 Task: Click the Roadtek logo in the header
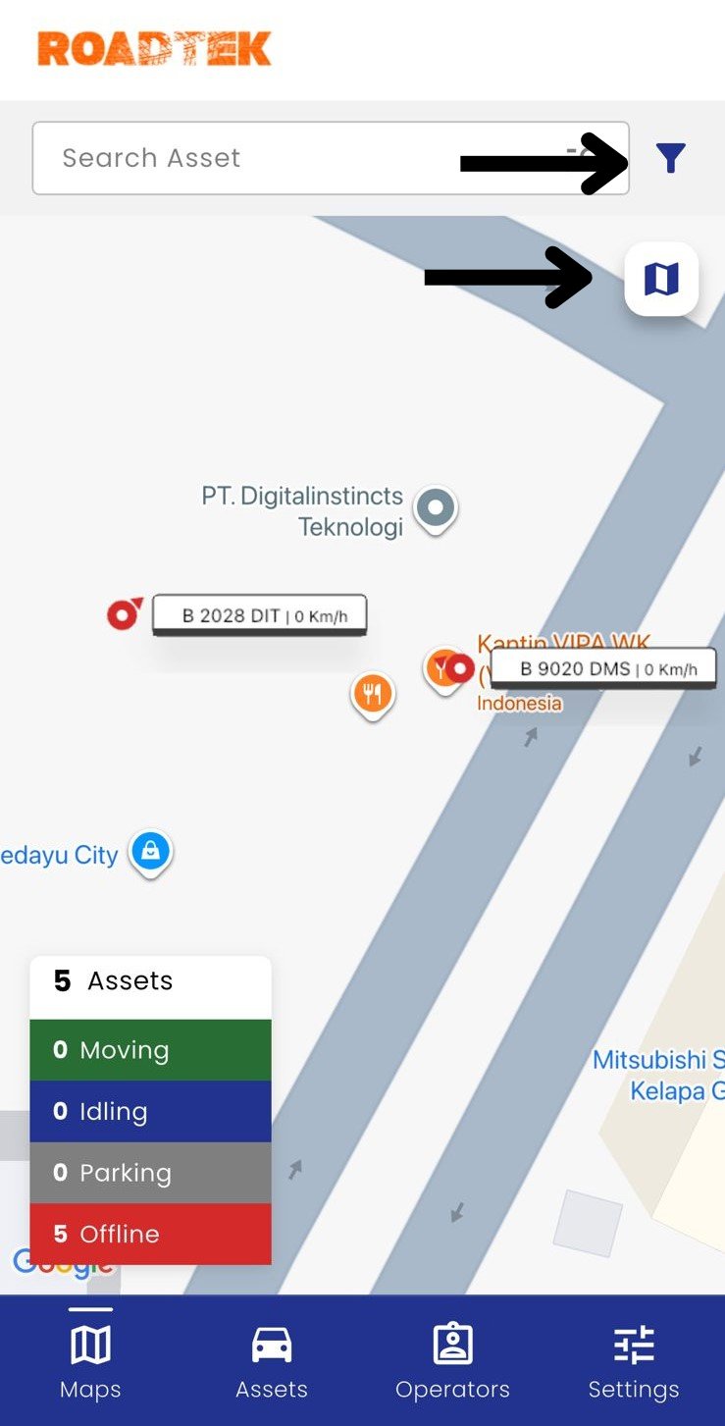tap(155, 49)
